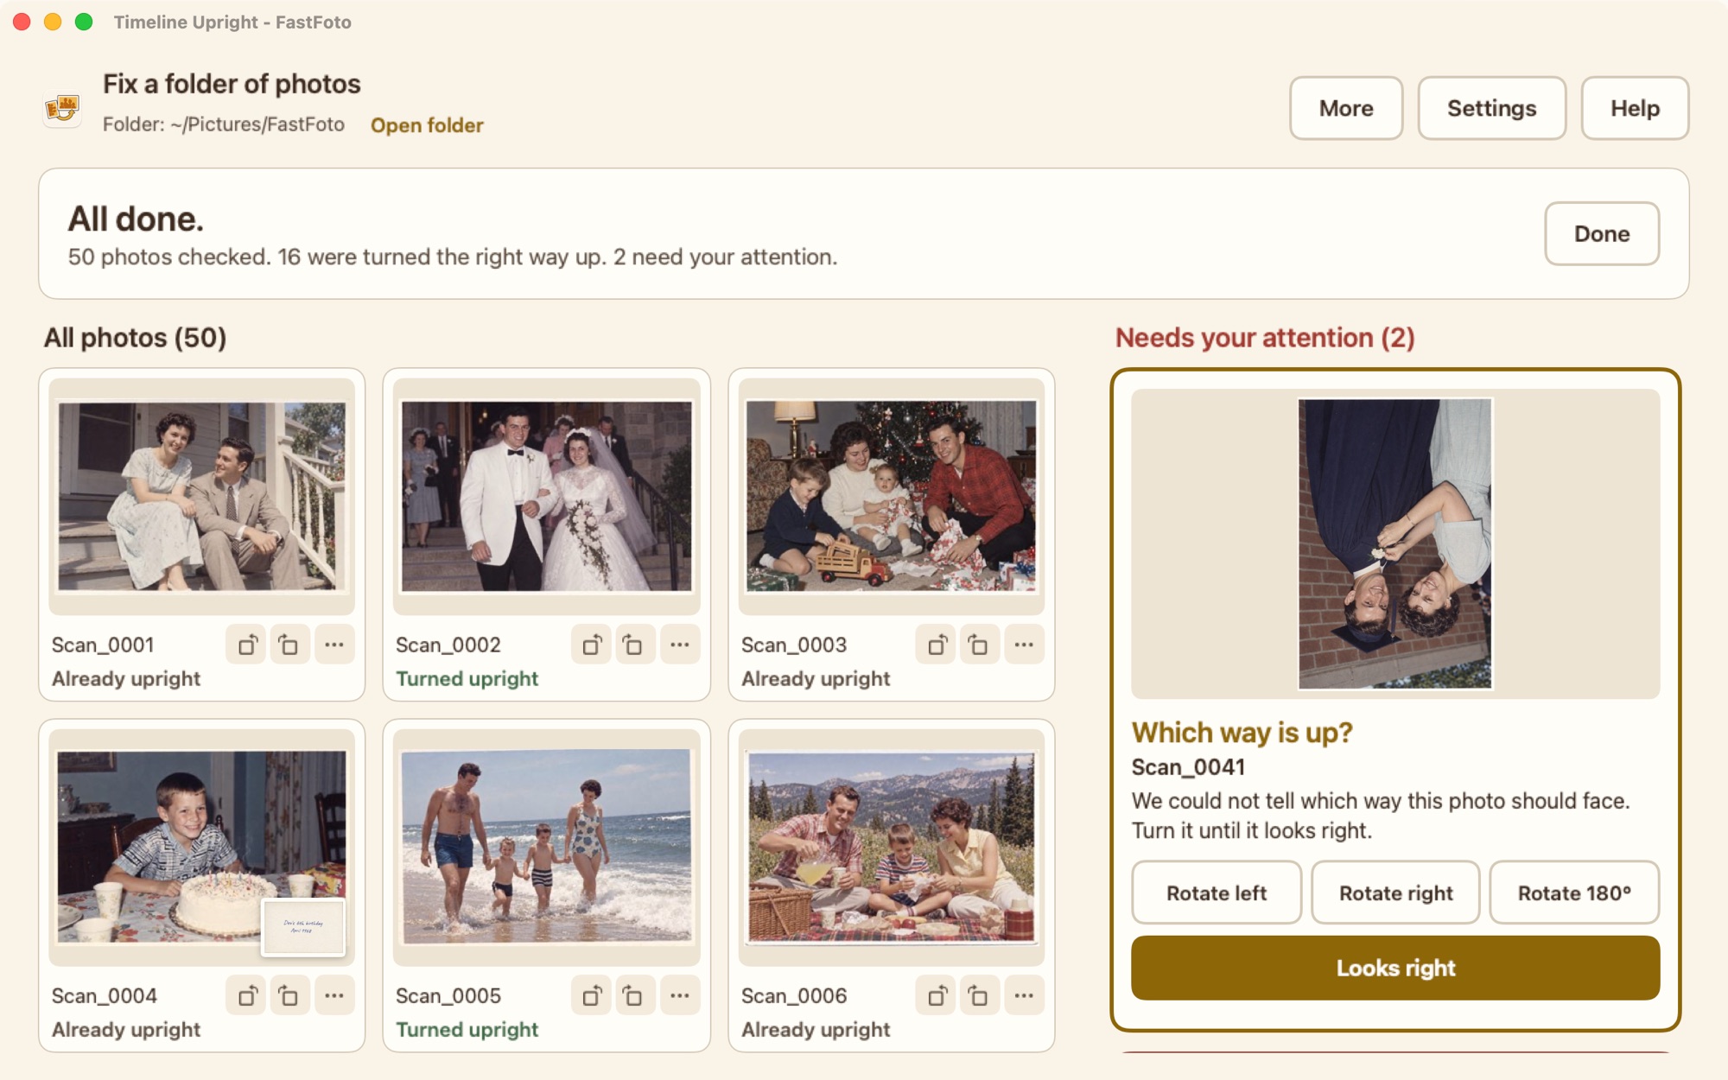Rotate Scan_0004 right with its icon

click(x=289, y=995)
